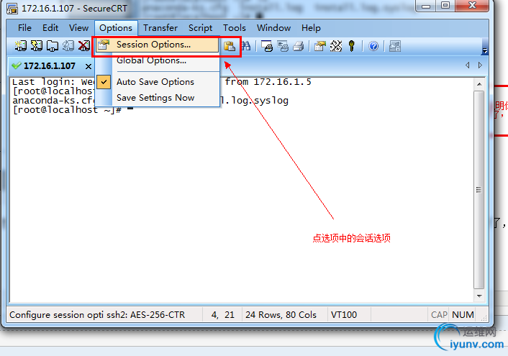
Task: Click the CAP indicator in status bar
Action: (439, 315)
